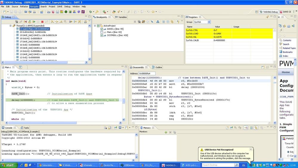Viewport: 298px width, 168px height.
Task: Switch to the Variables tab
Action: pyautogui.click(x=121, y=17)
